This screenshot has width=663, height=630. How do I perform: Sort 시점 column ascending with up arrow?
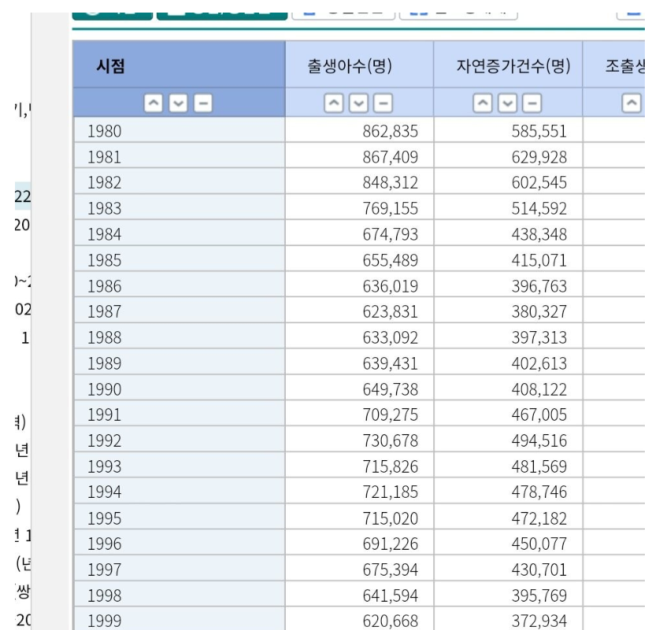point(153,103)
